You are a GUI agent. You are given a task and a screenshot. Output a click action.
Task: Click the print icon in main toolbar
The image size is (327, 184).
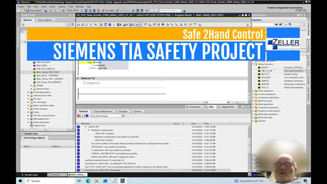[x=46, y=10]
